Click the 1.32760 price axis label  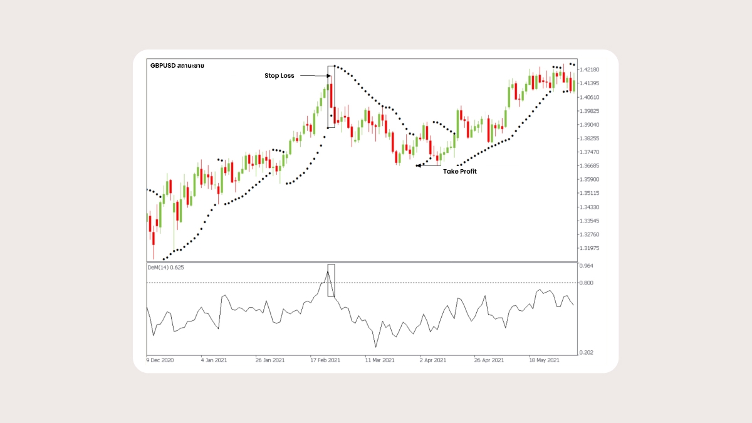tap(590, 235)
